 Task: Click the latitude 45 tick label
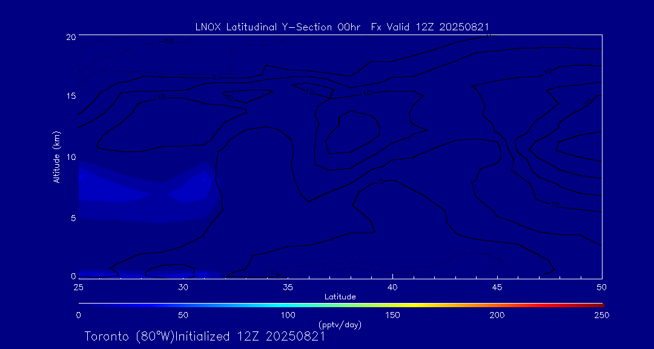tap(497, 286)
